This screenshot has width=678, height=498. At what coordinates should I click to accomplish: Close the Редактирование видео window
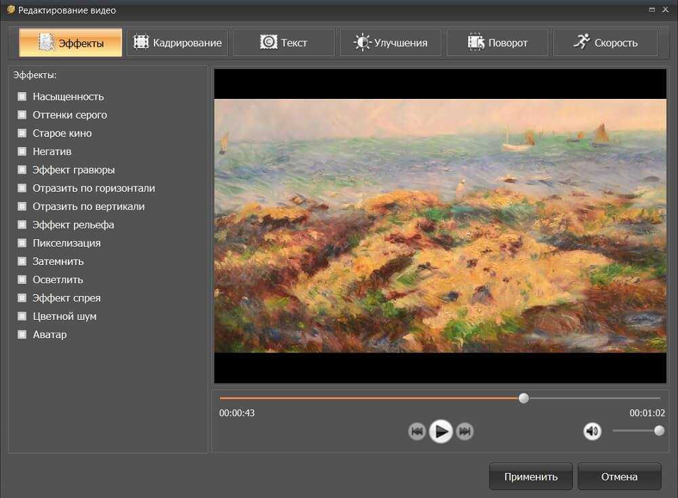[666, 9]
